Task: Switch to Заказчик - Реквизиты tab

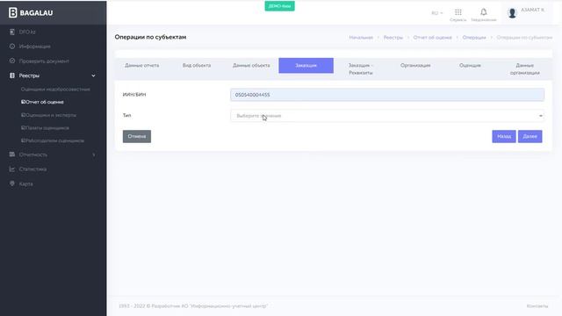Action: pyautogui.click(x=361, y=69)
